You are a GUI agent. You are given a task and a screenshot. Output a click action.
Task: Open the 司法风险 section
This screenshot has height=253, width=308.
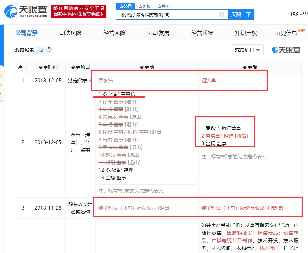coord(70,32)
